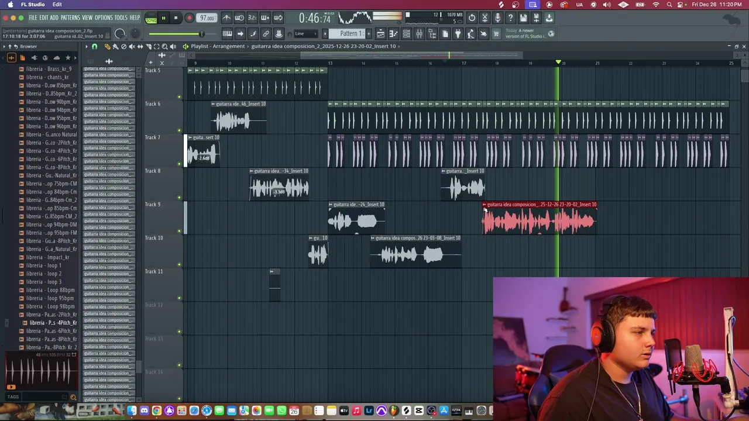749x421 pixels.
Task: Open the plugin picker plug icon
Action: tap(458, 33)
